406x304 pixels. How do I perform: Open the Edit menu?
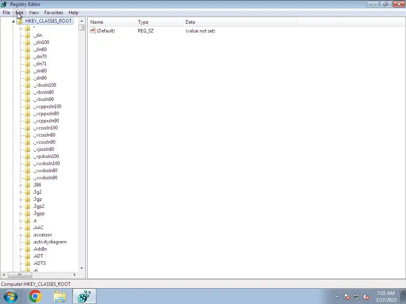click(x=19, y=12)
